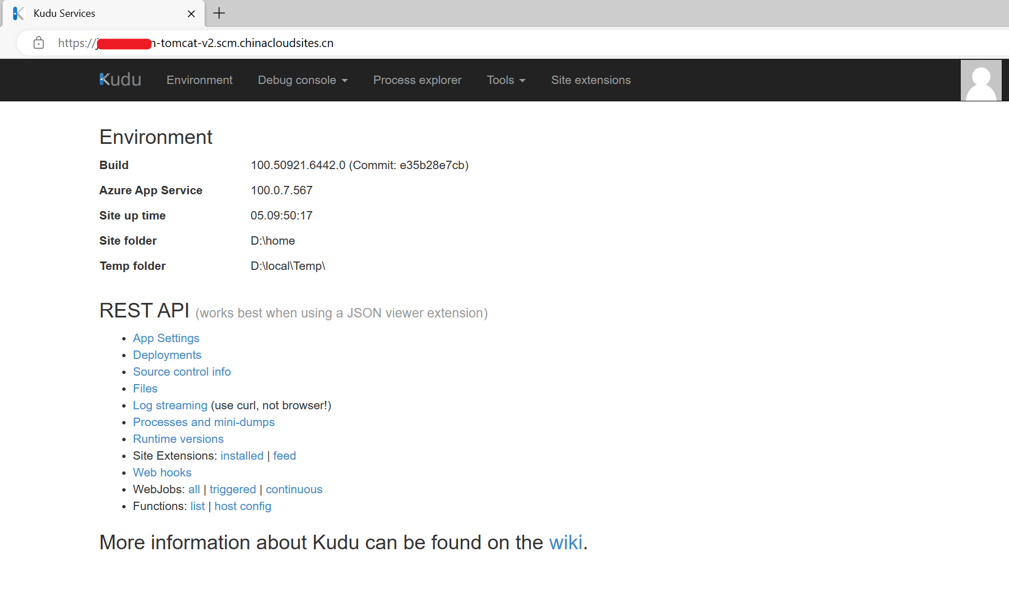This screenshot has height=589, width=1009.
Task: Expand the Debug console dropdown
Action: pos(303,80)
